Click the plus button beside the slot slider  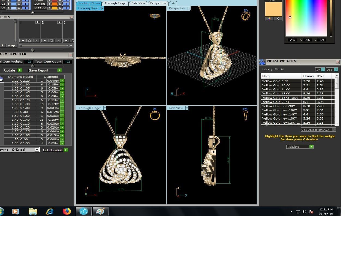tap(71, 46)
